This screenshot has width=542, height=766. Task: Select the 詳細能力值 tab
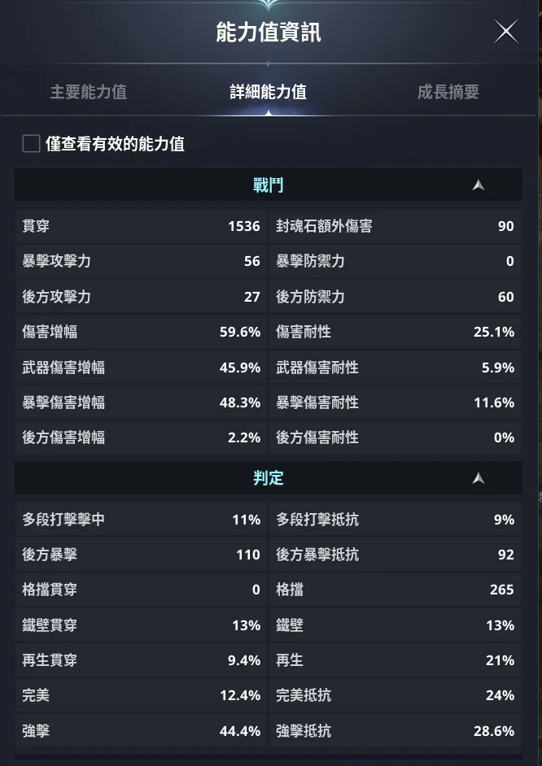(268, 92)
